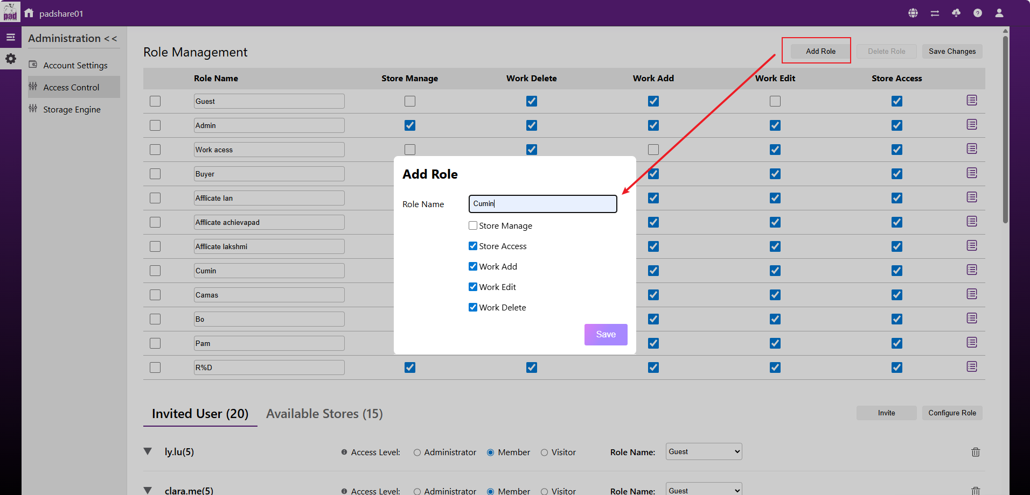1030x495 pixels.
Task: Click the Role Name input field in dialog
Action: click(542, 204)
